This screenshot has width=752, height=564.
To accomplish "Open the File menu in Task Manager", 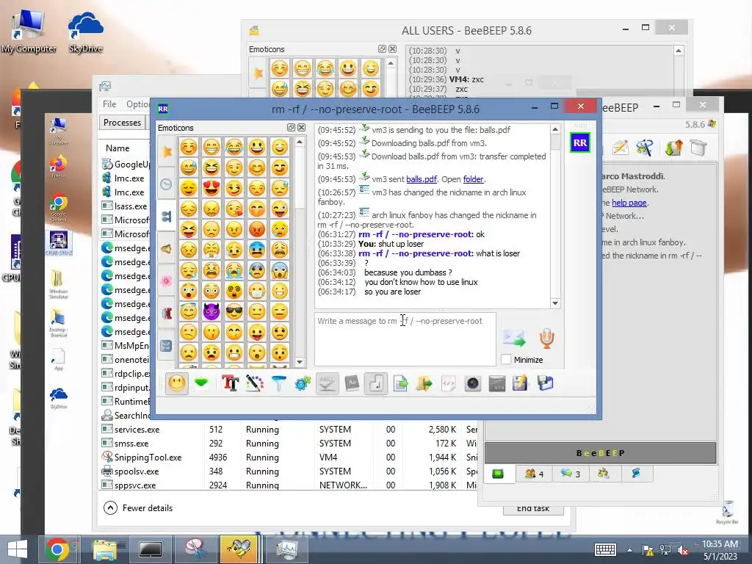I will (109, 104).
